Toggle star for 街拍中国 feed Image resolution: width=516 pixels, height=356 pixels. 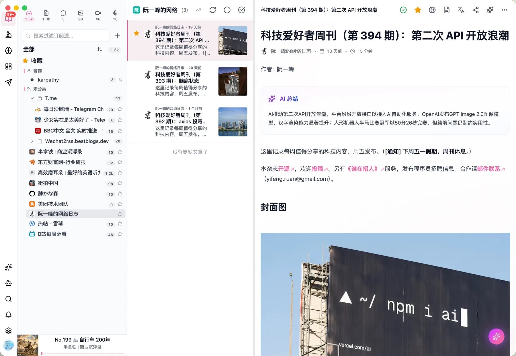point(120,183)
